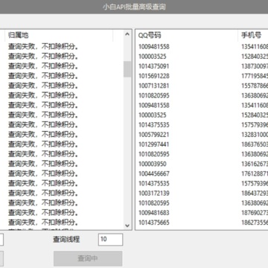Image resolution: width=268 pixels, height=268 pixels.
Task: Select the row with QQ 1014375665
Action: pos(202,223)
